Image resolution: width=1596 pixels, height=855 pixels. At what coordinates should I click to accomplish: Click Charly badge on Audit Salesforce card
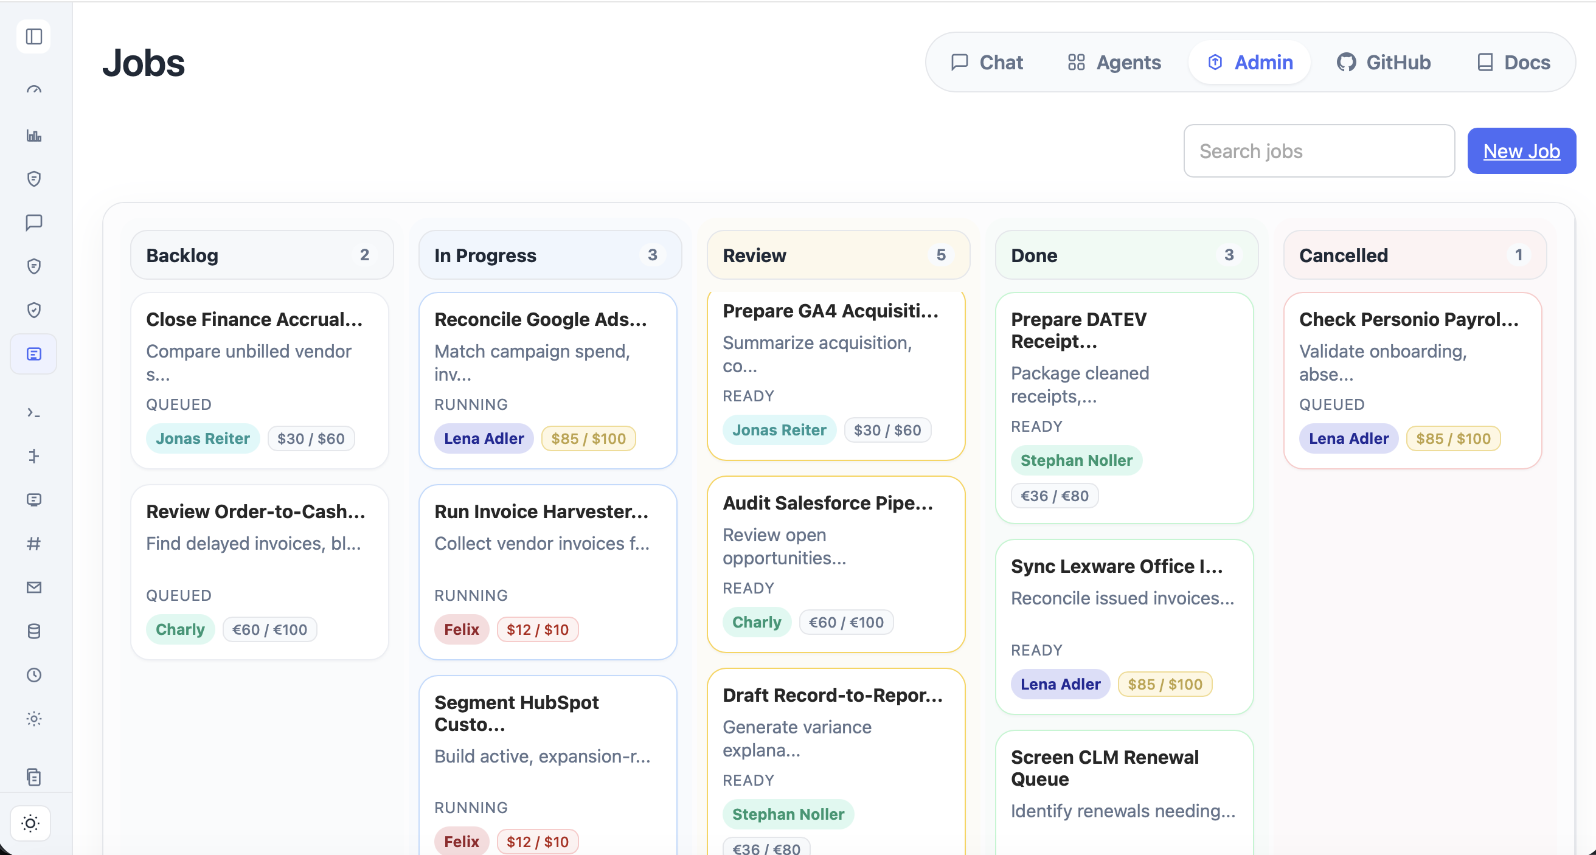[757, 622]
